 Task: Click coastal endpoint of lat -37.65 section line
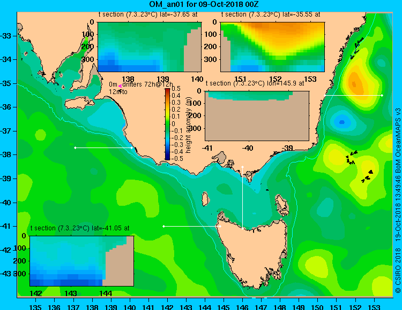point(132,148)
